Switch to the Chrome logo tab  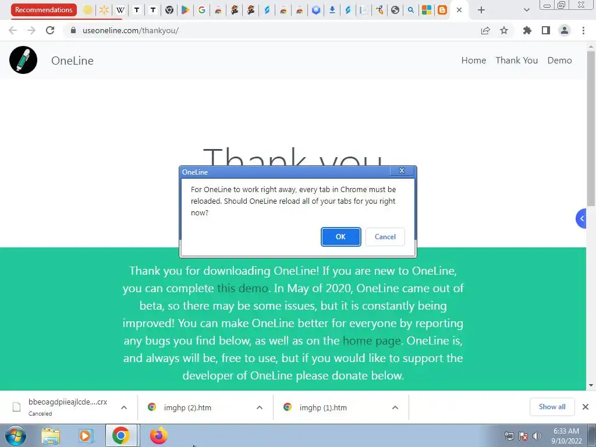pos(169,10)
